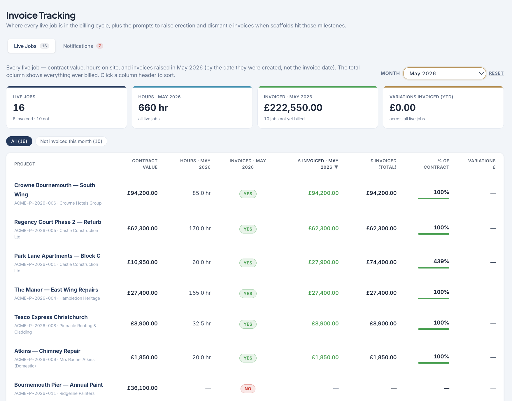Screen dimensions: 512x401
Task: Click the YES badge for Tesco Express
Action: (248, 324)
